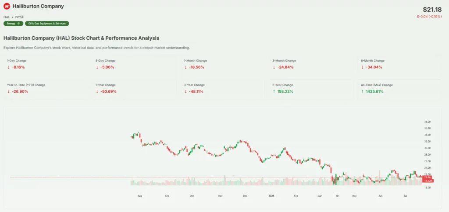Viewport: 449px width, 212px height.
Task: Click the down arrow beside -18.56%
Action: (185, 67)
